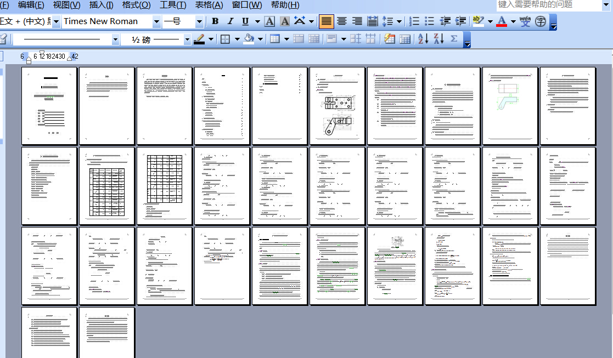The height and width of the screenshot is (358, 613).
Task: Decrease paragraph indent
Action: tap(445, 21)
